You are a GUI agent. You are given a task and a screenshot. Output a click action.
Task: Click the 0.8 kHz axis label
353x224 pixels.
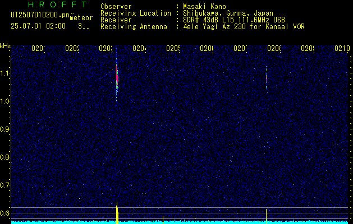5,157
